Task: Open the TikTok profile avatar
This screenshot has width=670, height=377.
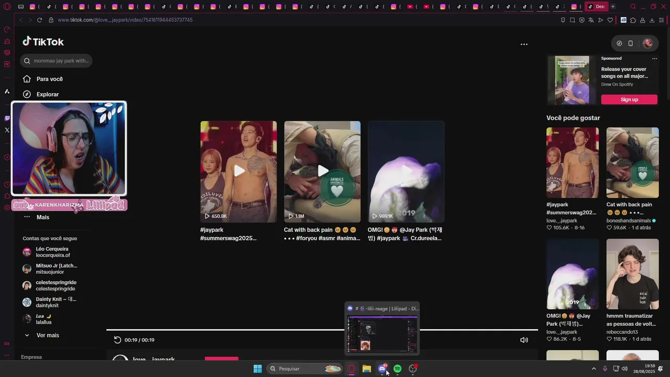Action: [x=647, y=43]
